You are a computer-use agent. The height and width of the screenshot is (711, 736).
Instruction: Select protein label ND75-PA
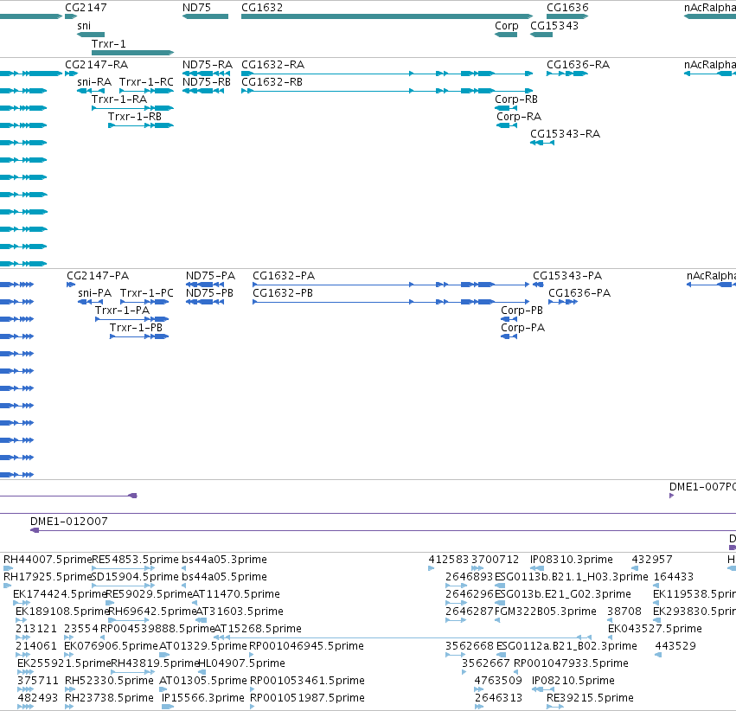point(210,276)
